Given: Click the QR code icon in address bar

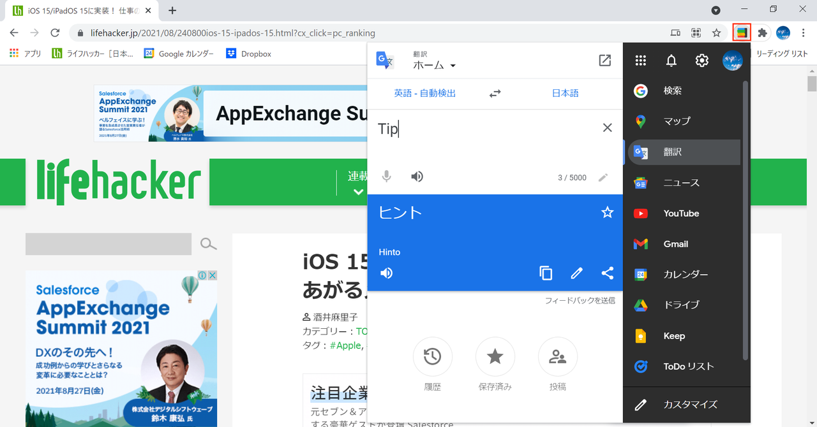Looking at the screenshot, I should (x=696, y=33).
